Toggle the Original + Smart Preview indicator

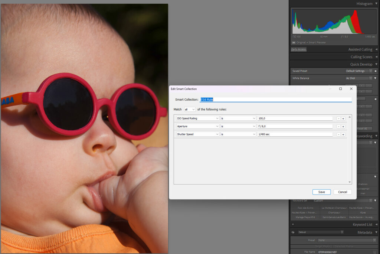pyautogui.click(x=294, y=42)
